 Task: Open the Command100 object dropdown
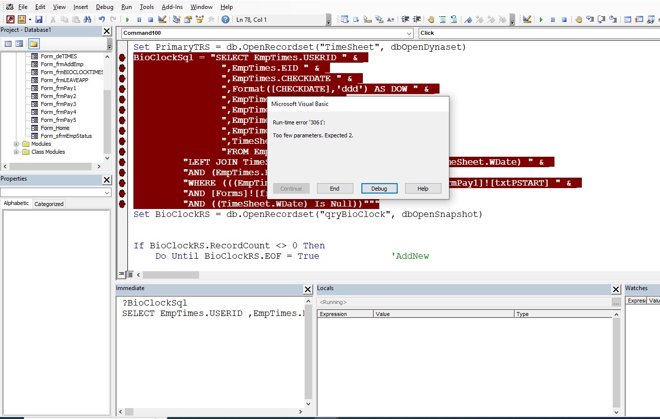point(409,33)
